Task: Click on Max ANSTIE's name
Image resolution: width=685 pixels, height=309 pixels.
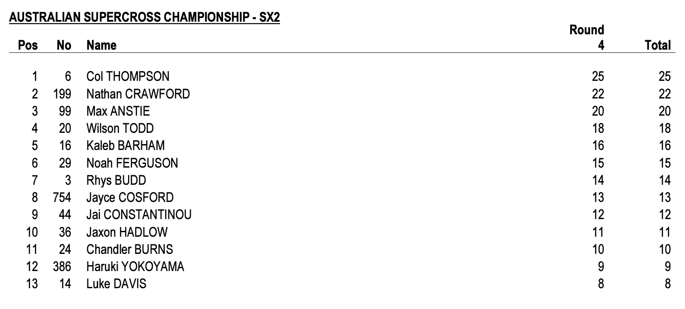Action: click(118, 111)
